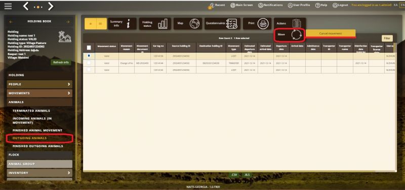
Task: Choose the Move action
Action: pos(290,34)
